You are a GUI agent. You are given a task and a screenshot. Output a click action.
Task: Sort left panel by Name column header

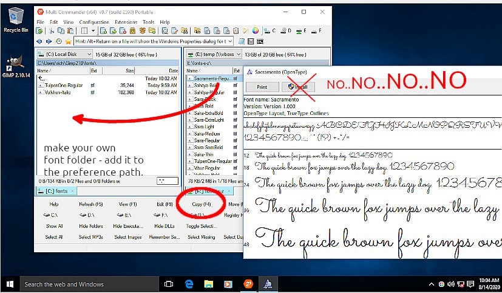63,71
